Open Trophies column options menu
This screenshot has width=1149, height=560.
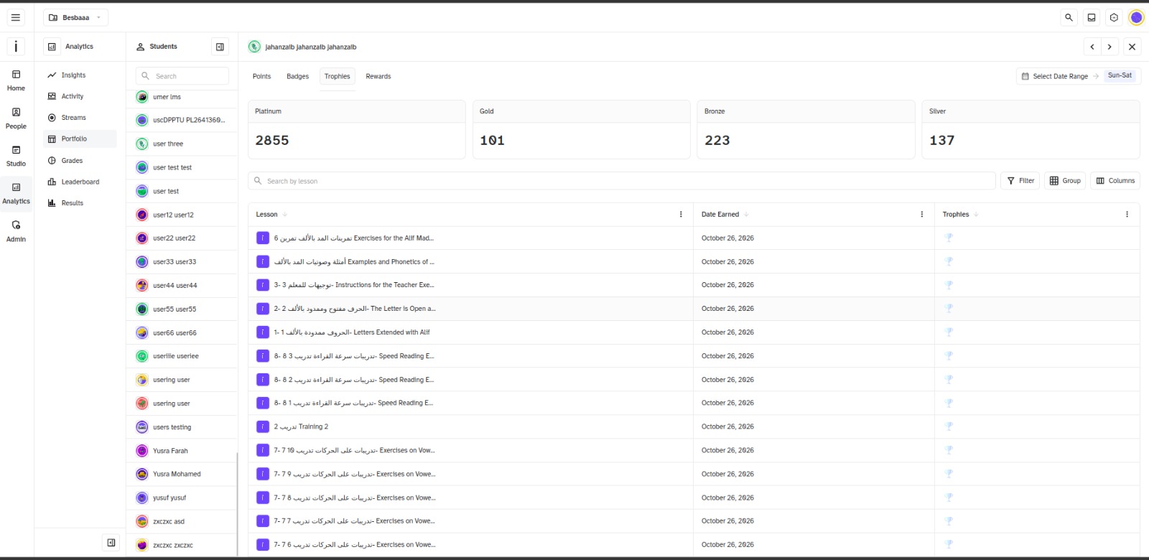pyautogui.click(x=1127, y=215)
